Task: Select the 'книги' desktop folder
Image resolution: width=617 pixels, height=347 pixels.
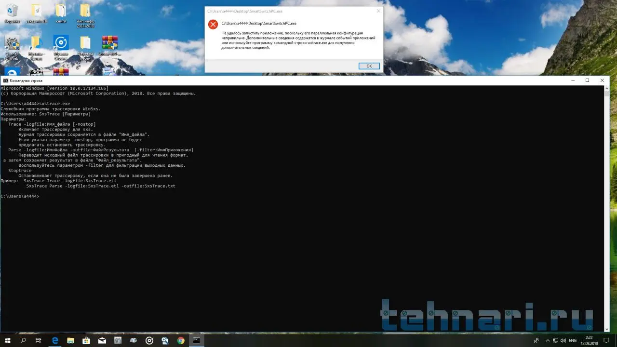Action: [61, 13]
